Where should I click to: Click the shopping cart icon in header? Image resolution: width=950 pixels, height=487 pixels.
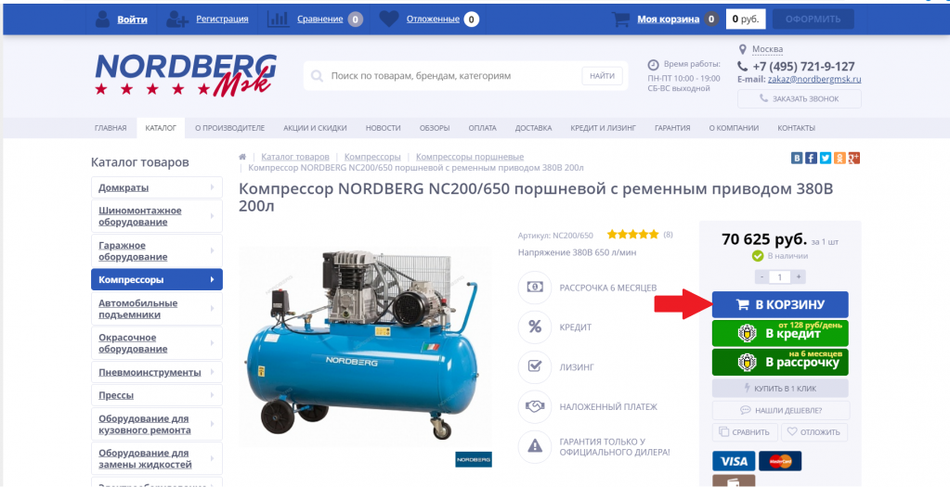[x=621, y=19]
